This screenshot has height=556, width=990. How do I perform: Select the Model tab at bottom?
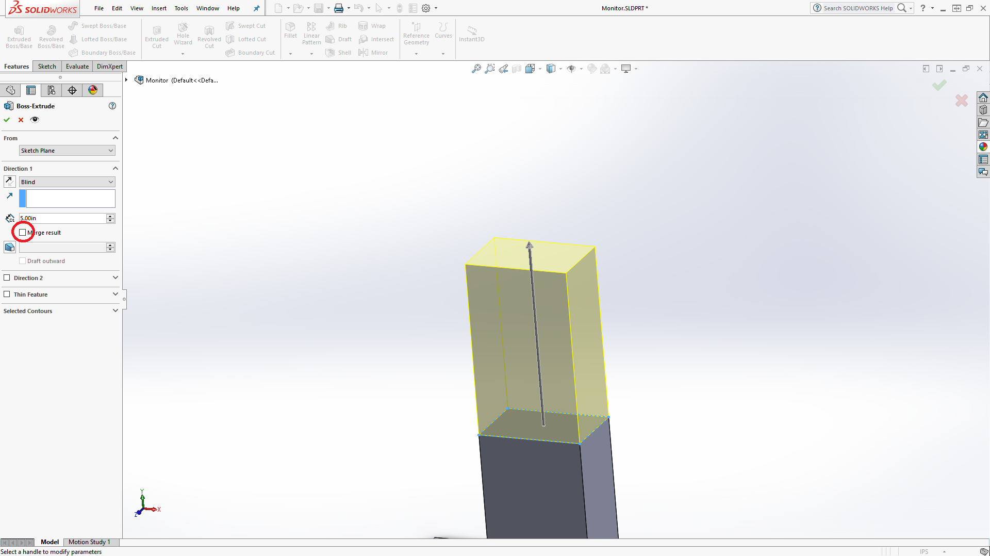point(49,542)
